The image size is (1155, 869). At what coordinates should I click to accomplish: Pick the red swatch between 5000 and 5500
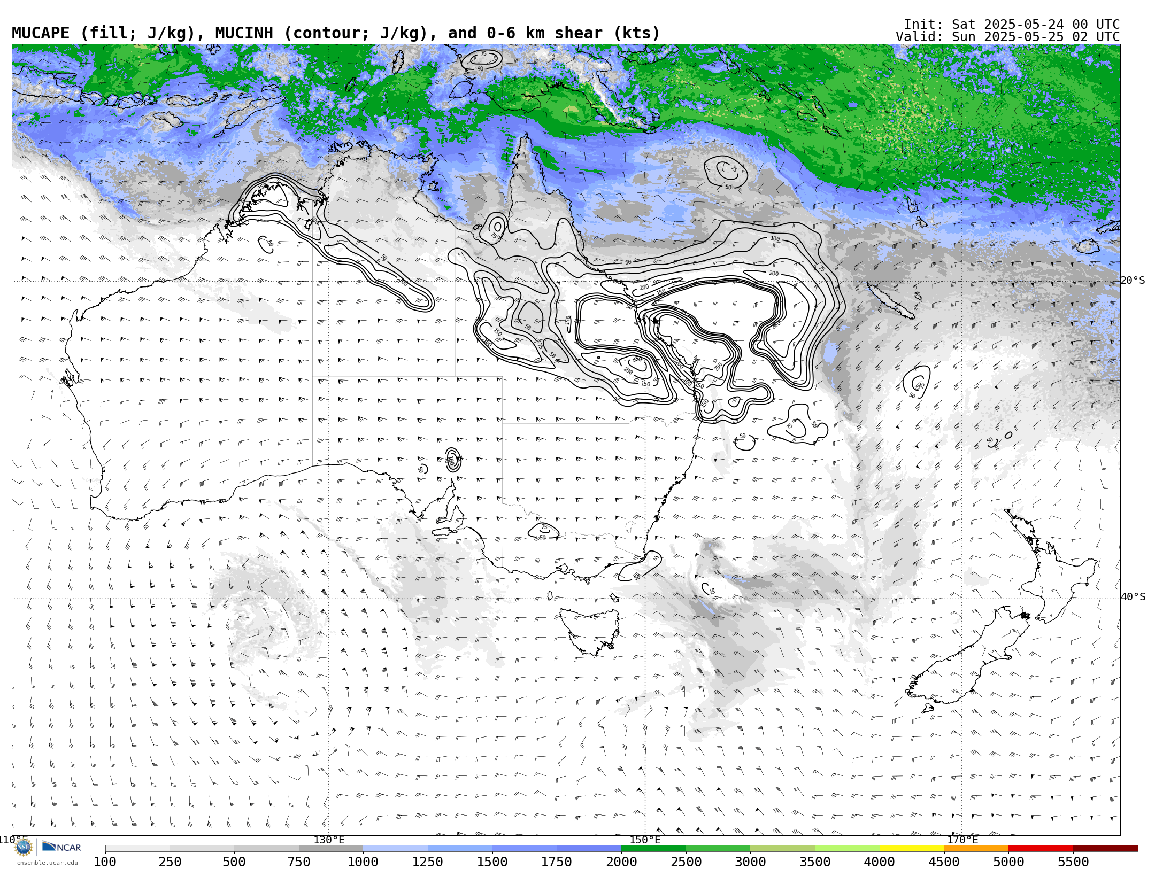point(1041,849)
